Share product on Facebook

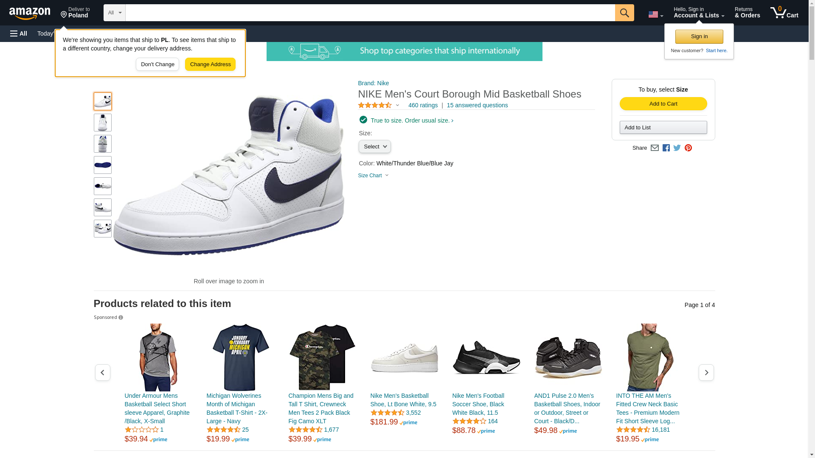click(x=666, y=148)
